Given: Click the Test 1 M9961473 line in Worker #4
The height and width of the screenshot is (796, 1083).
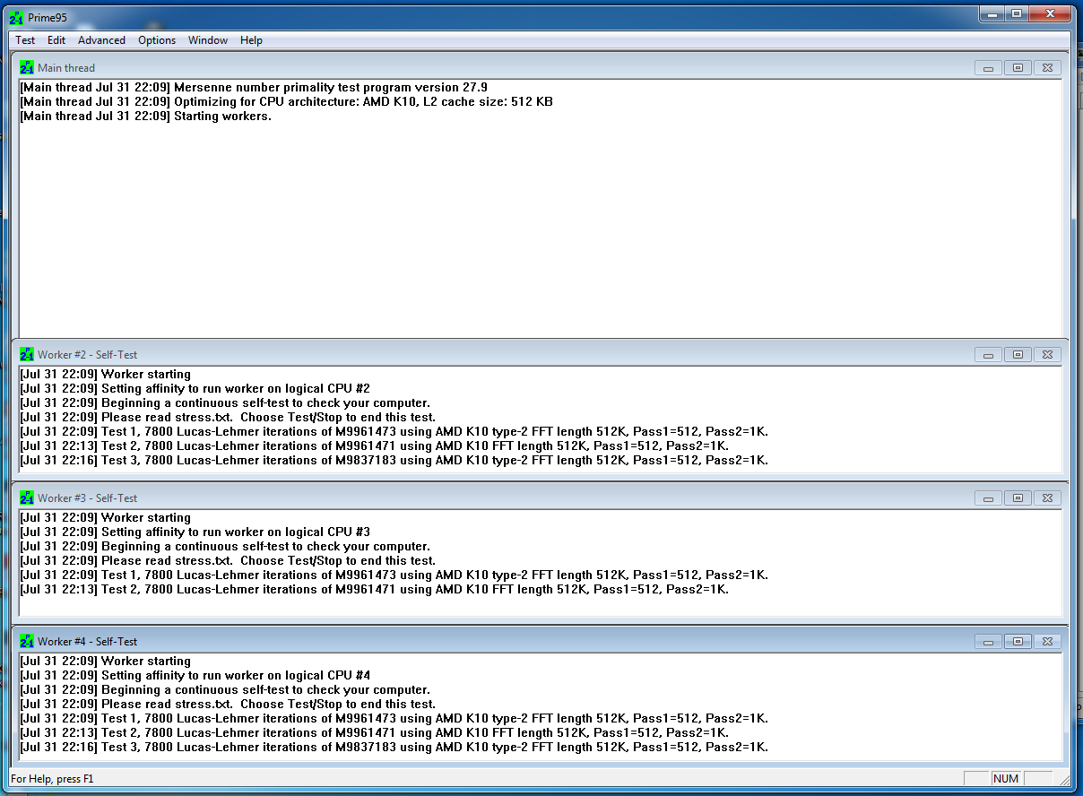Looking at the screenshot, I should tap(394, 719).
